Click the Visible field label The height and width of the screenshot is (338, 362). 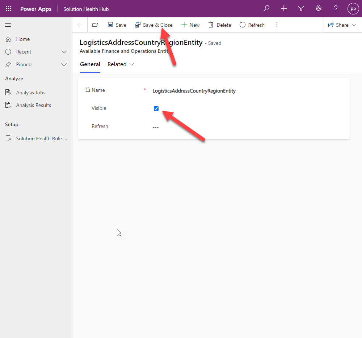99,108
